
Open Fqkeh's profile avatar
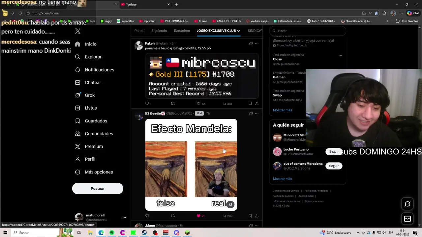click(139, 45)
